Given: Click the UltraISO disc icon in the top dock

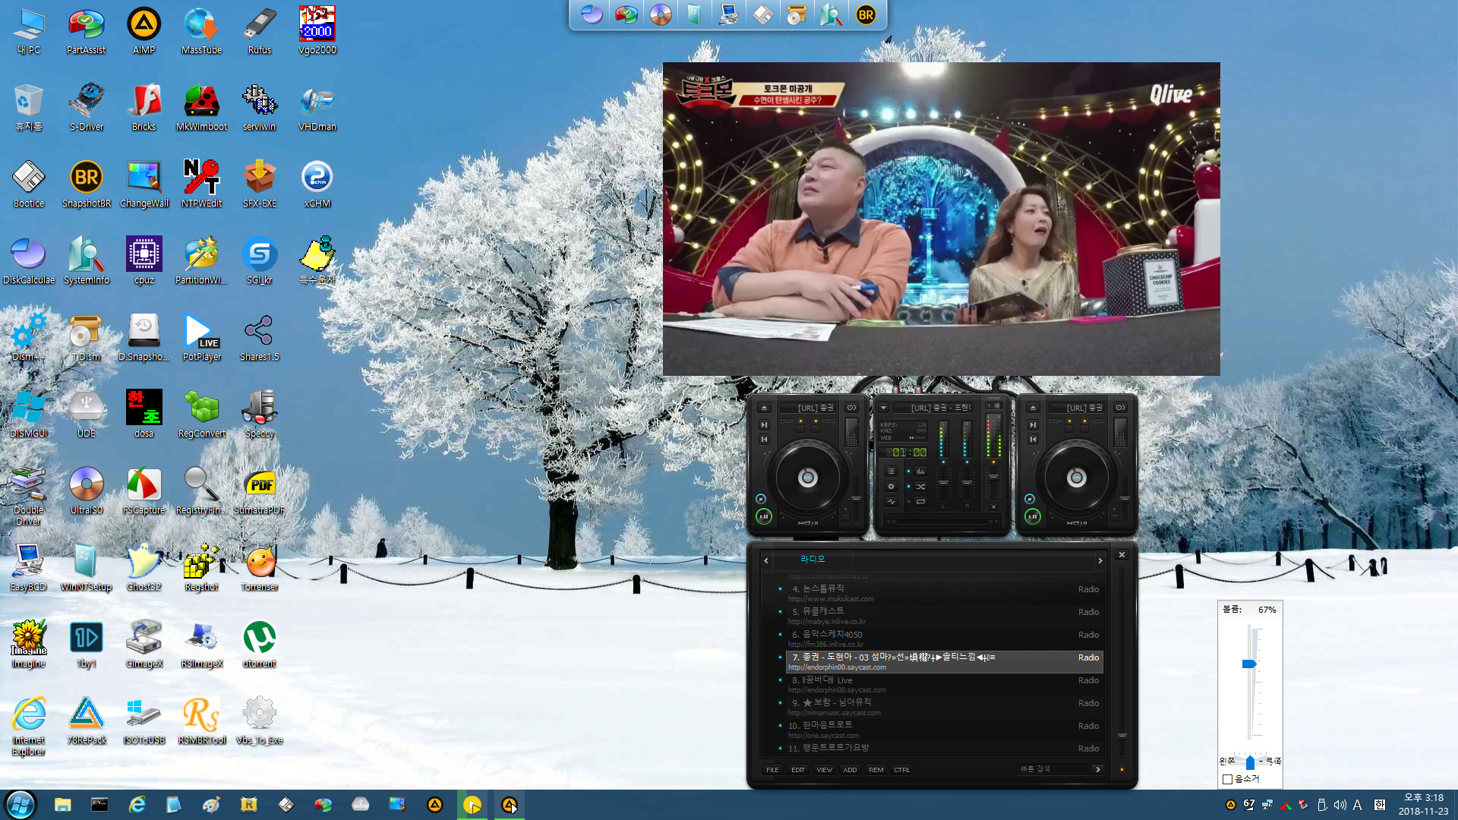Looking at the screenshot, I should [661, 15].
